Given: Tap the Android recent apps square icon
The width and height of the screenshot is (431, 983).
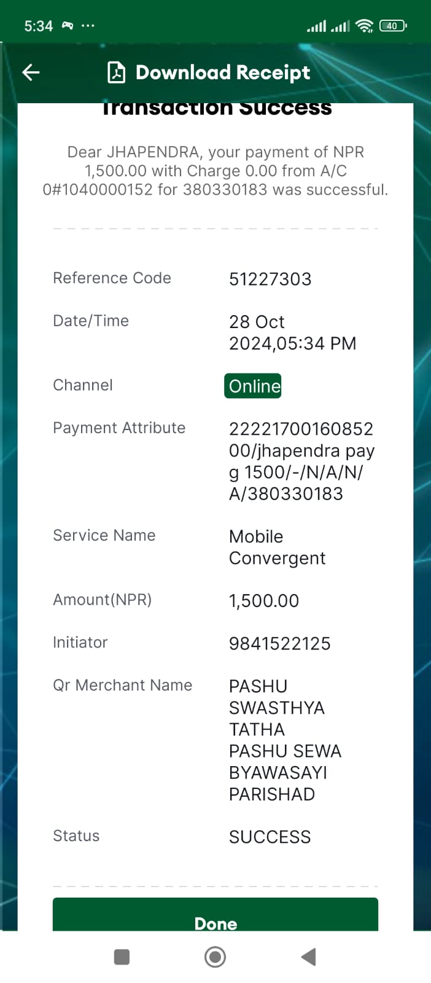Looking at the screenshot, I should point(122,957).
